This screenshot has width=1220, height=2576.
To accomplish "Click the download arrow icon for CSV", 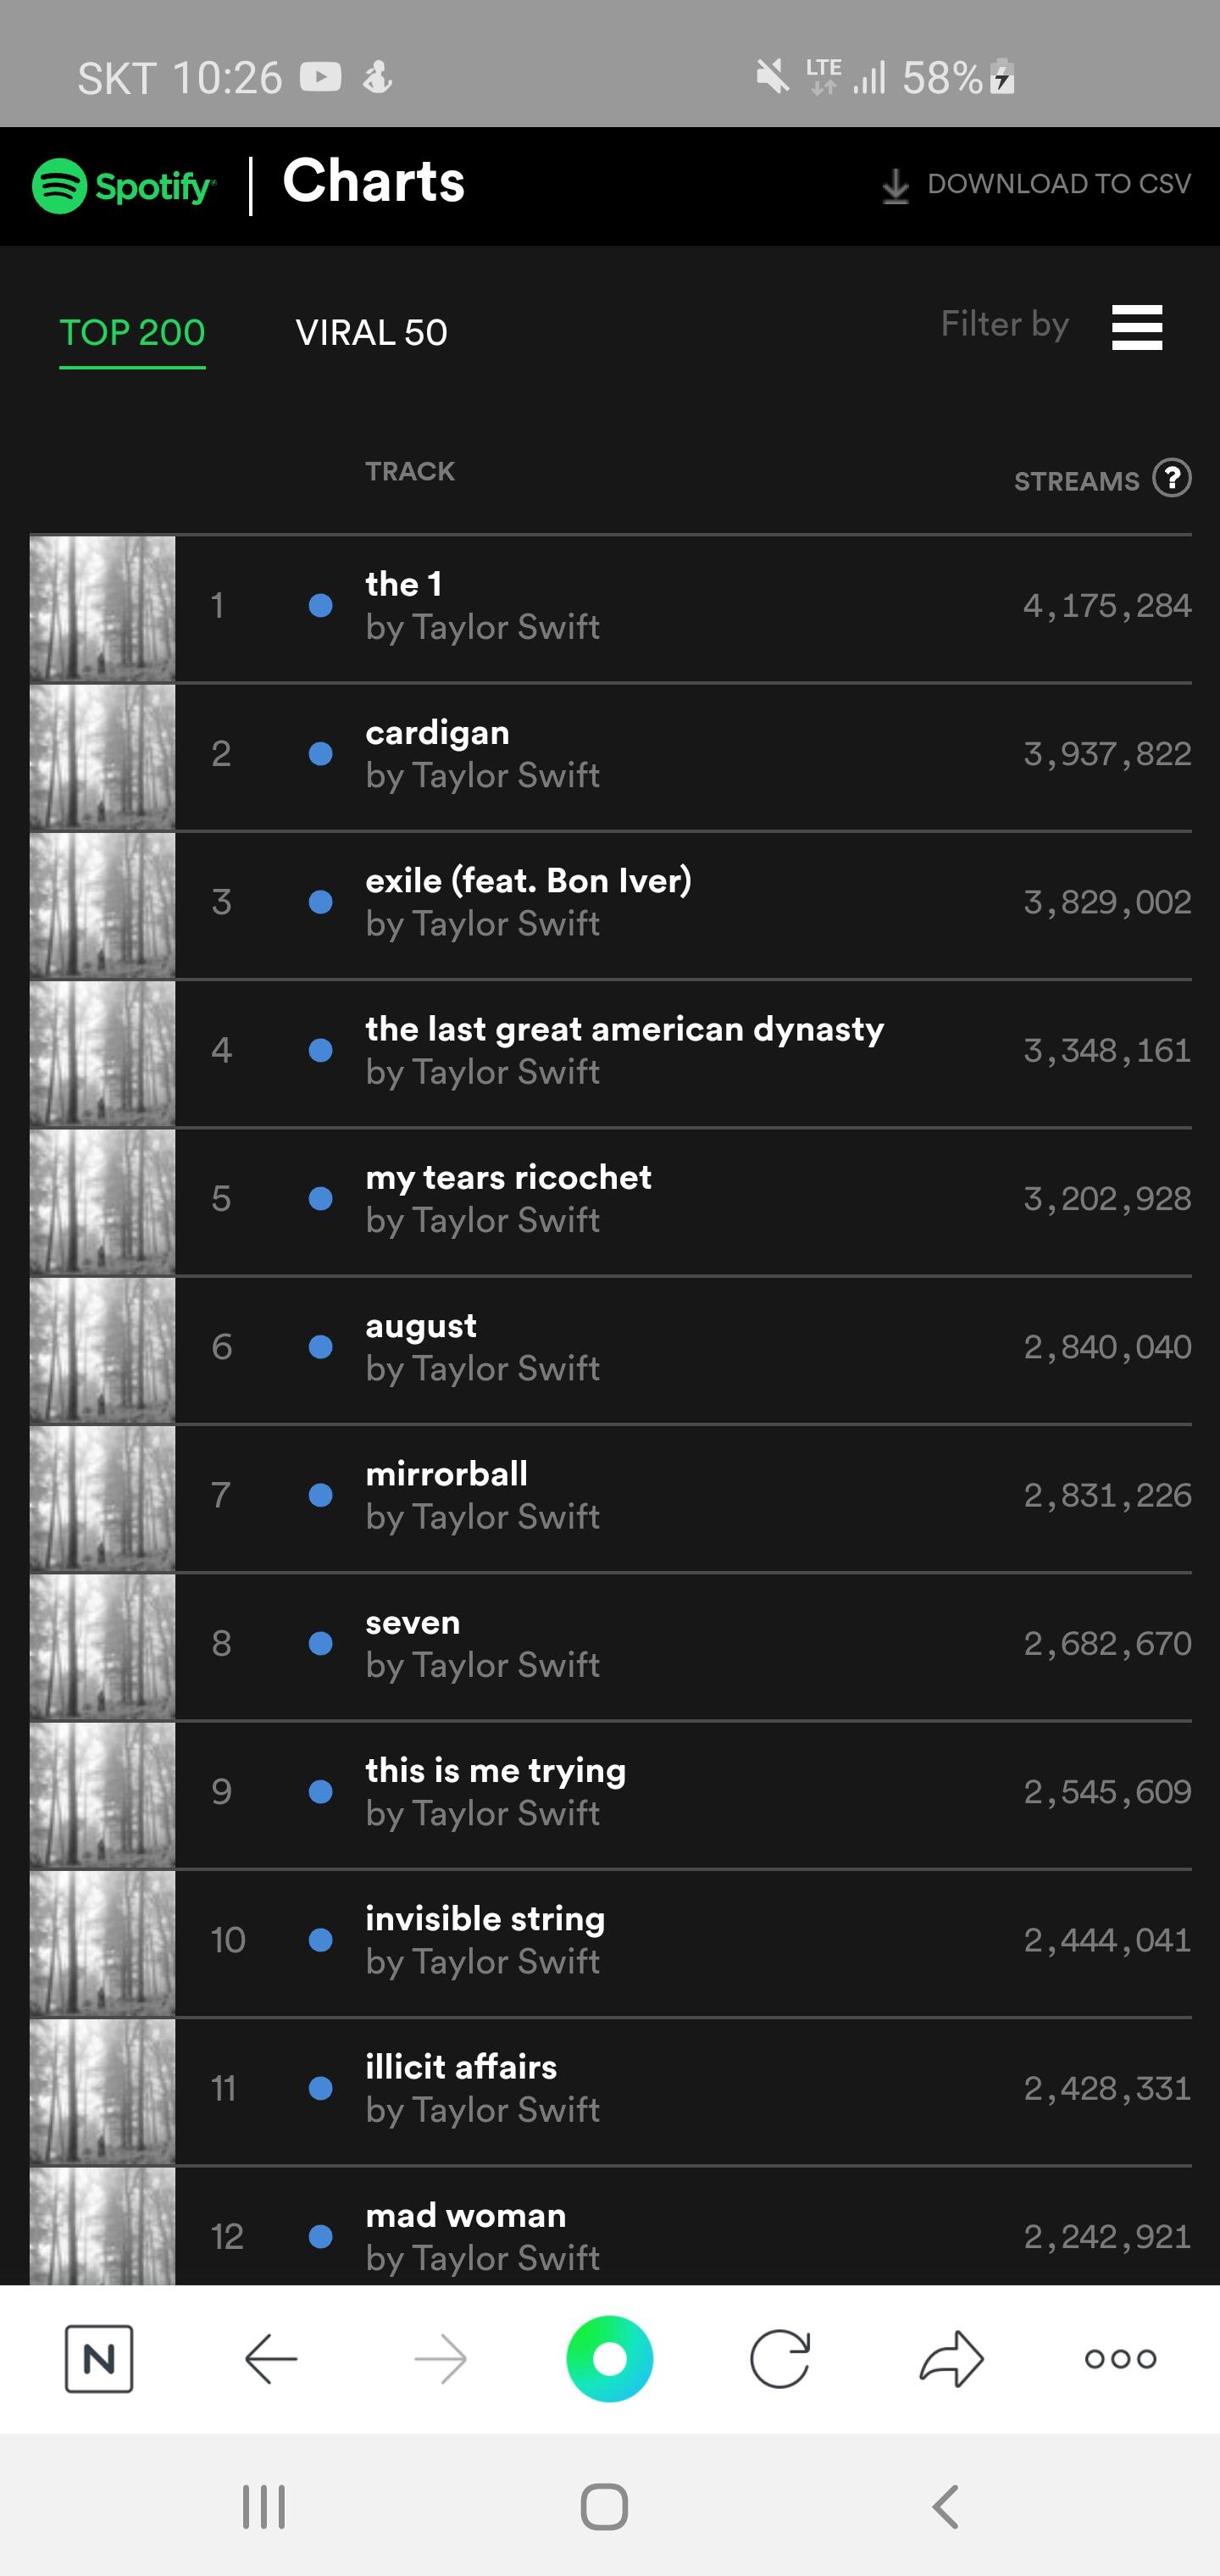I will [x=895, y=186].
